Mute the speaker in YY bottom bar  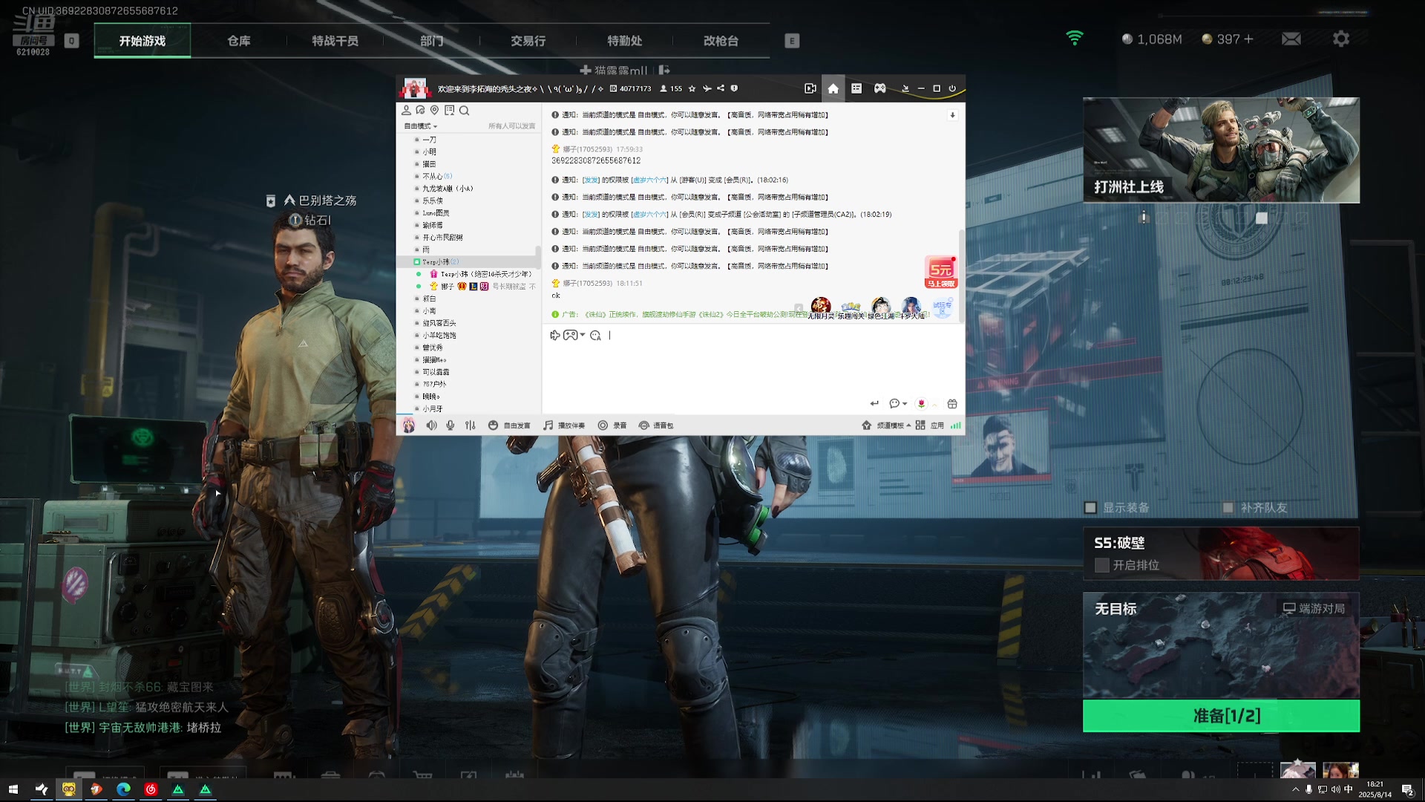click(x=431, y=426)
